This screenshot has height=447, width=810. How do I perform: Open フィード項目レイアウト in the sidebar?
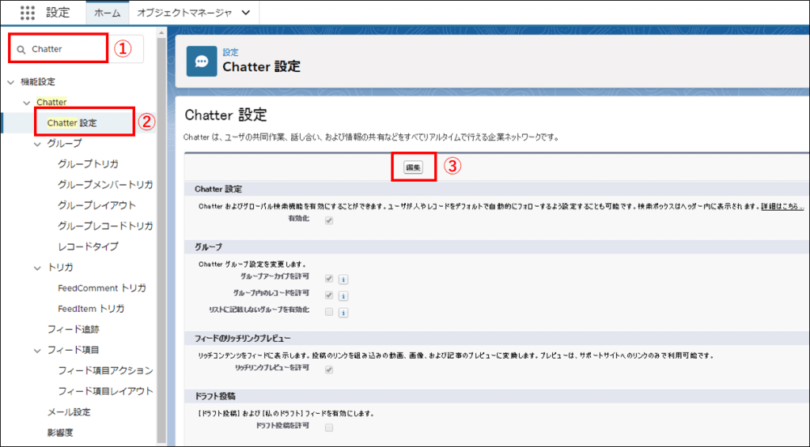coord(105,391)
